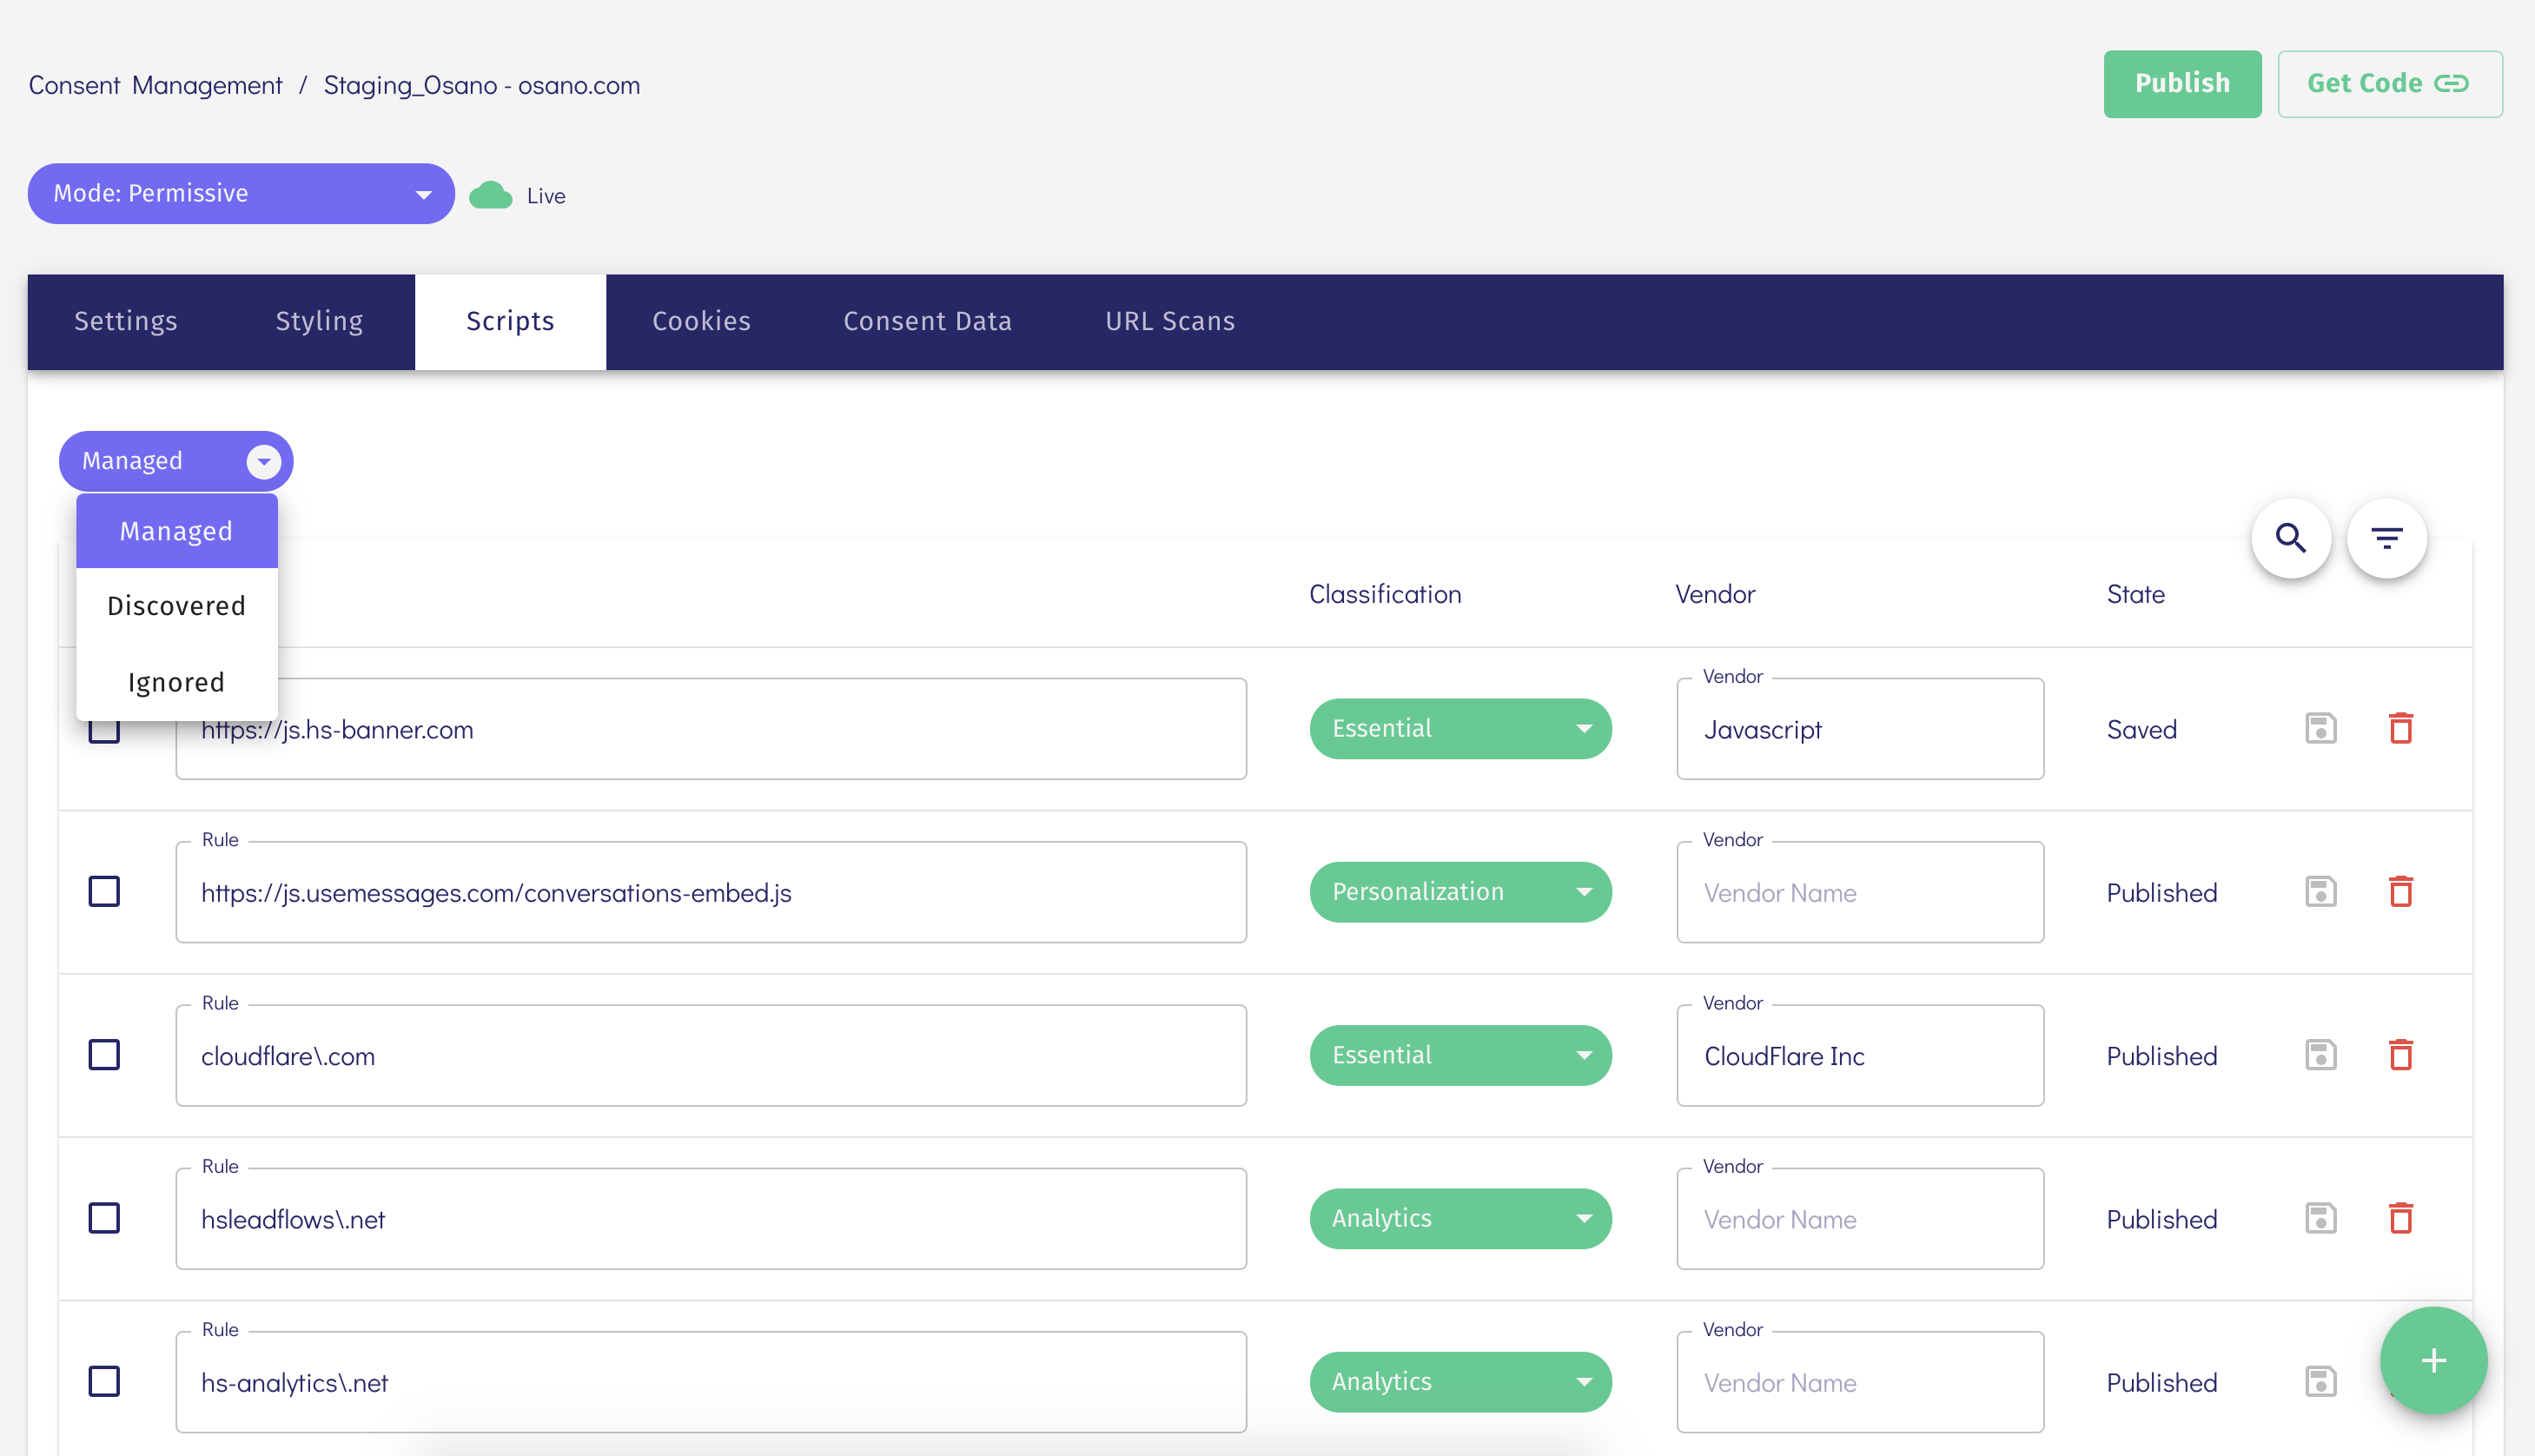
Task: Save the js.hs-banner.com rule row
Action: [2320, 728]
